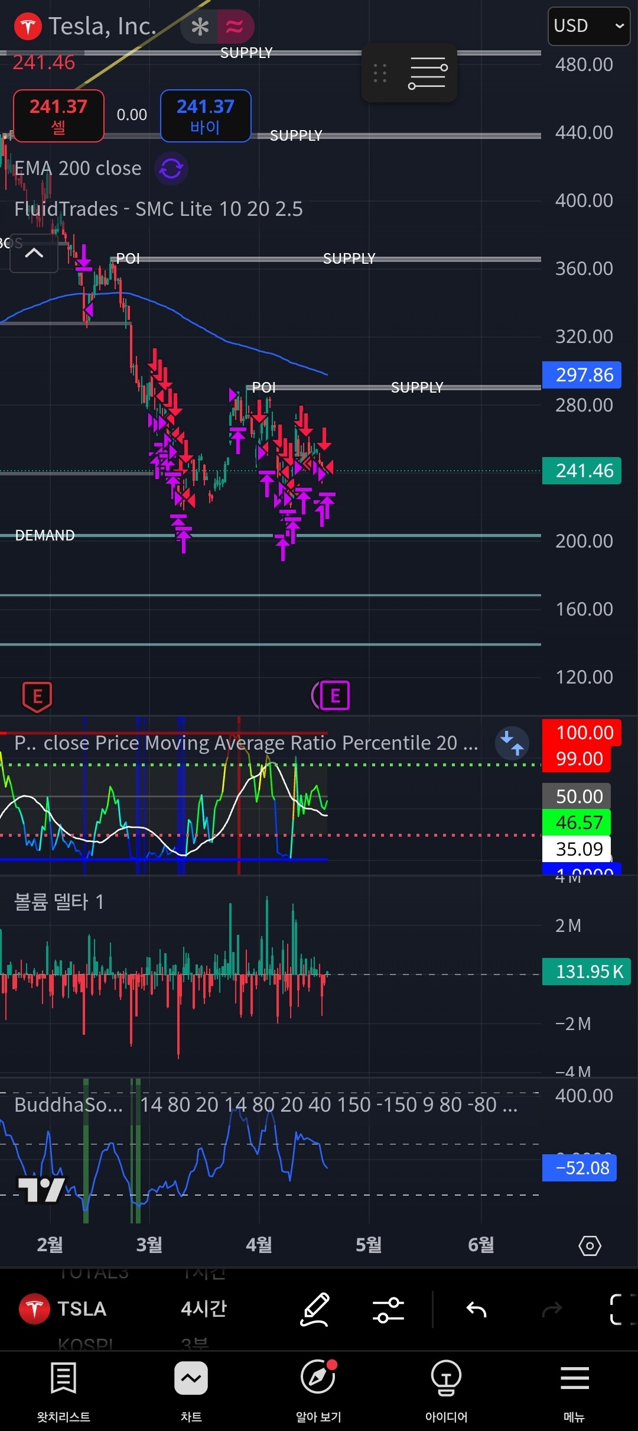The image size is (638, 1431).
Task: Open time axis settings hexagon icon
Action: pos(590,1245)
